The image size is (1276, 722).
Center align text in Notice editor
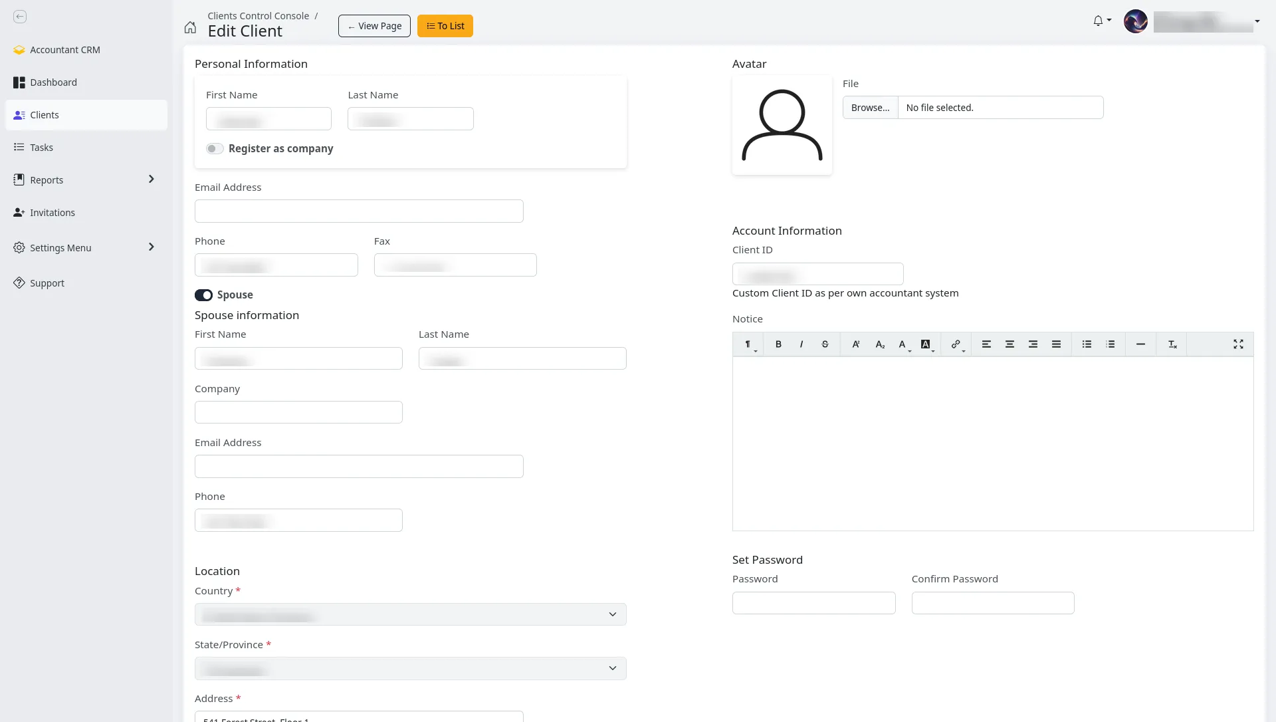pyautogui.click(x=1010, y=344)
